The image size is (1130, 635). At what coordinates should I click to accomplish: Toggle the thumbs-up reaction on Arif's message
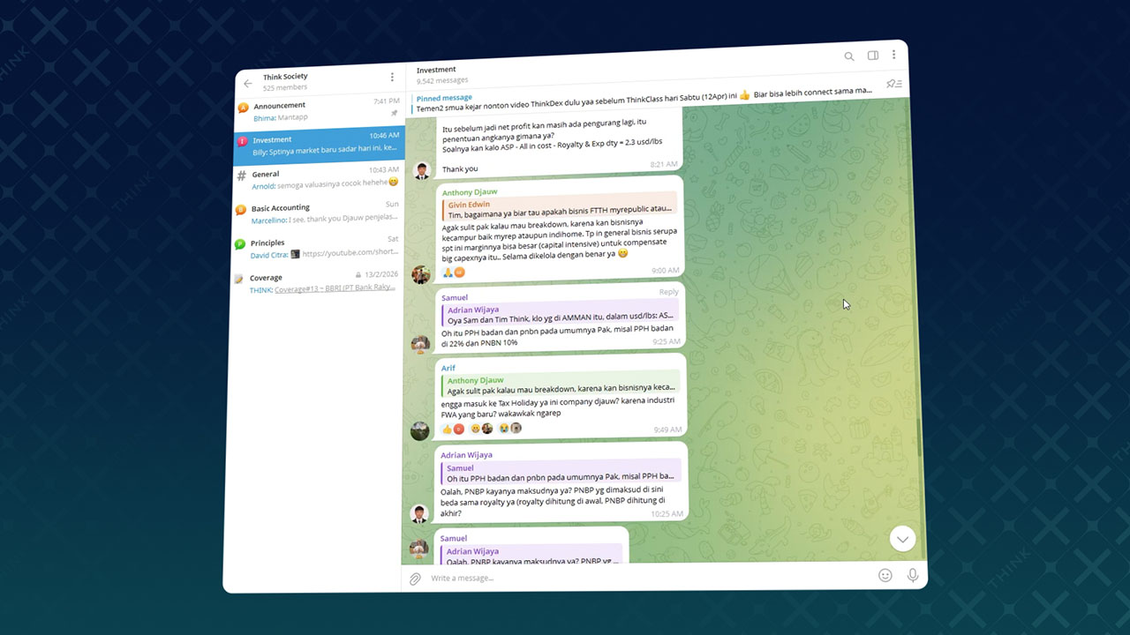(448, 429)
